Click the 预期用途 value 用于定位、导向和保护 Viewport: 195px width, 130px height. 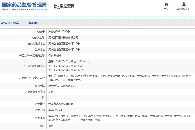coord(61,86)
